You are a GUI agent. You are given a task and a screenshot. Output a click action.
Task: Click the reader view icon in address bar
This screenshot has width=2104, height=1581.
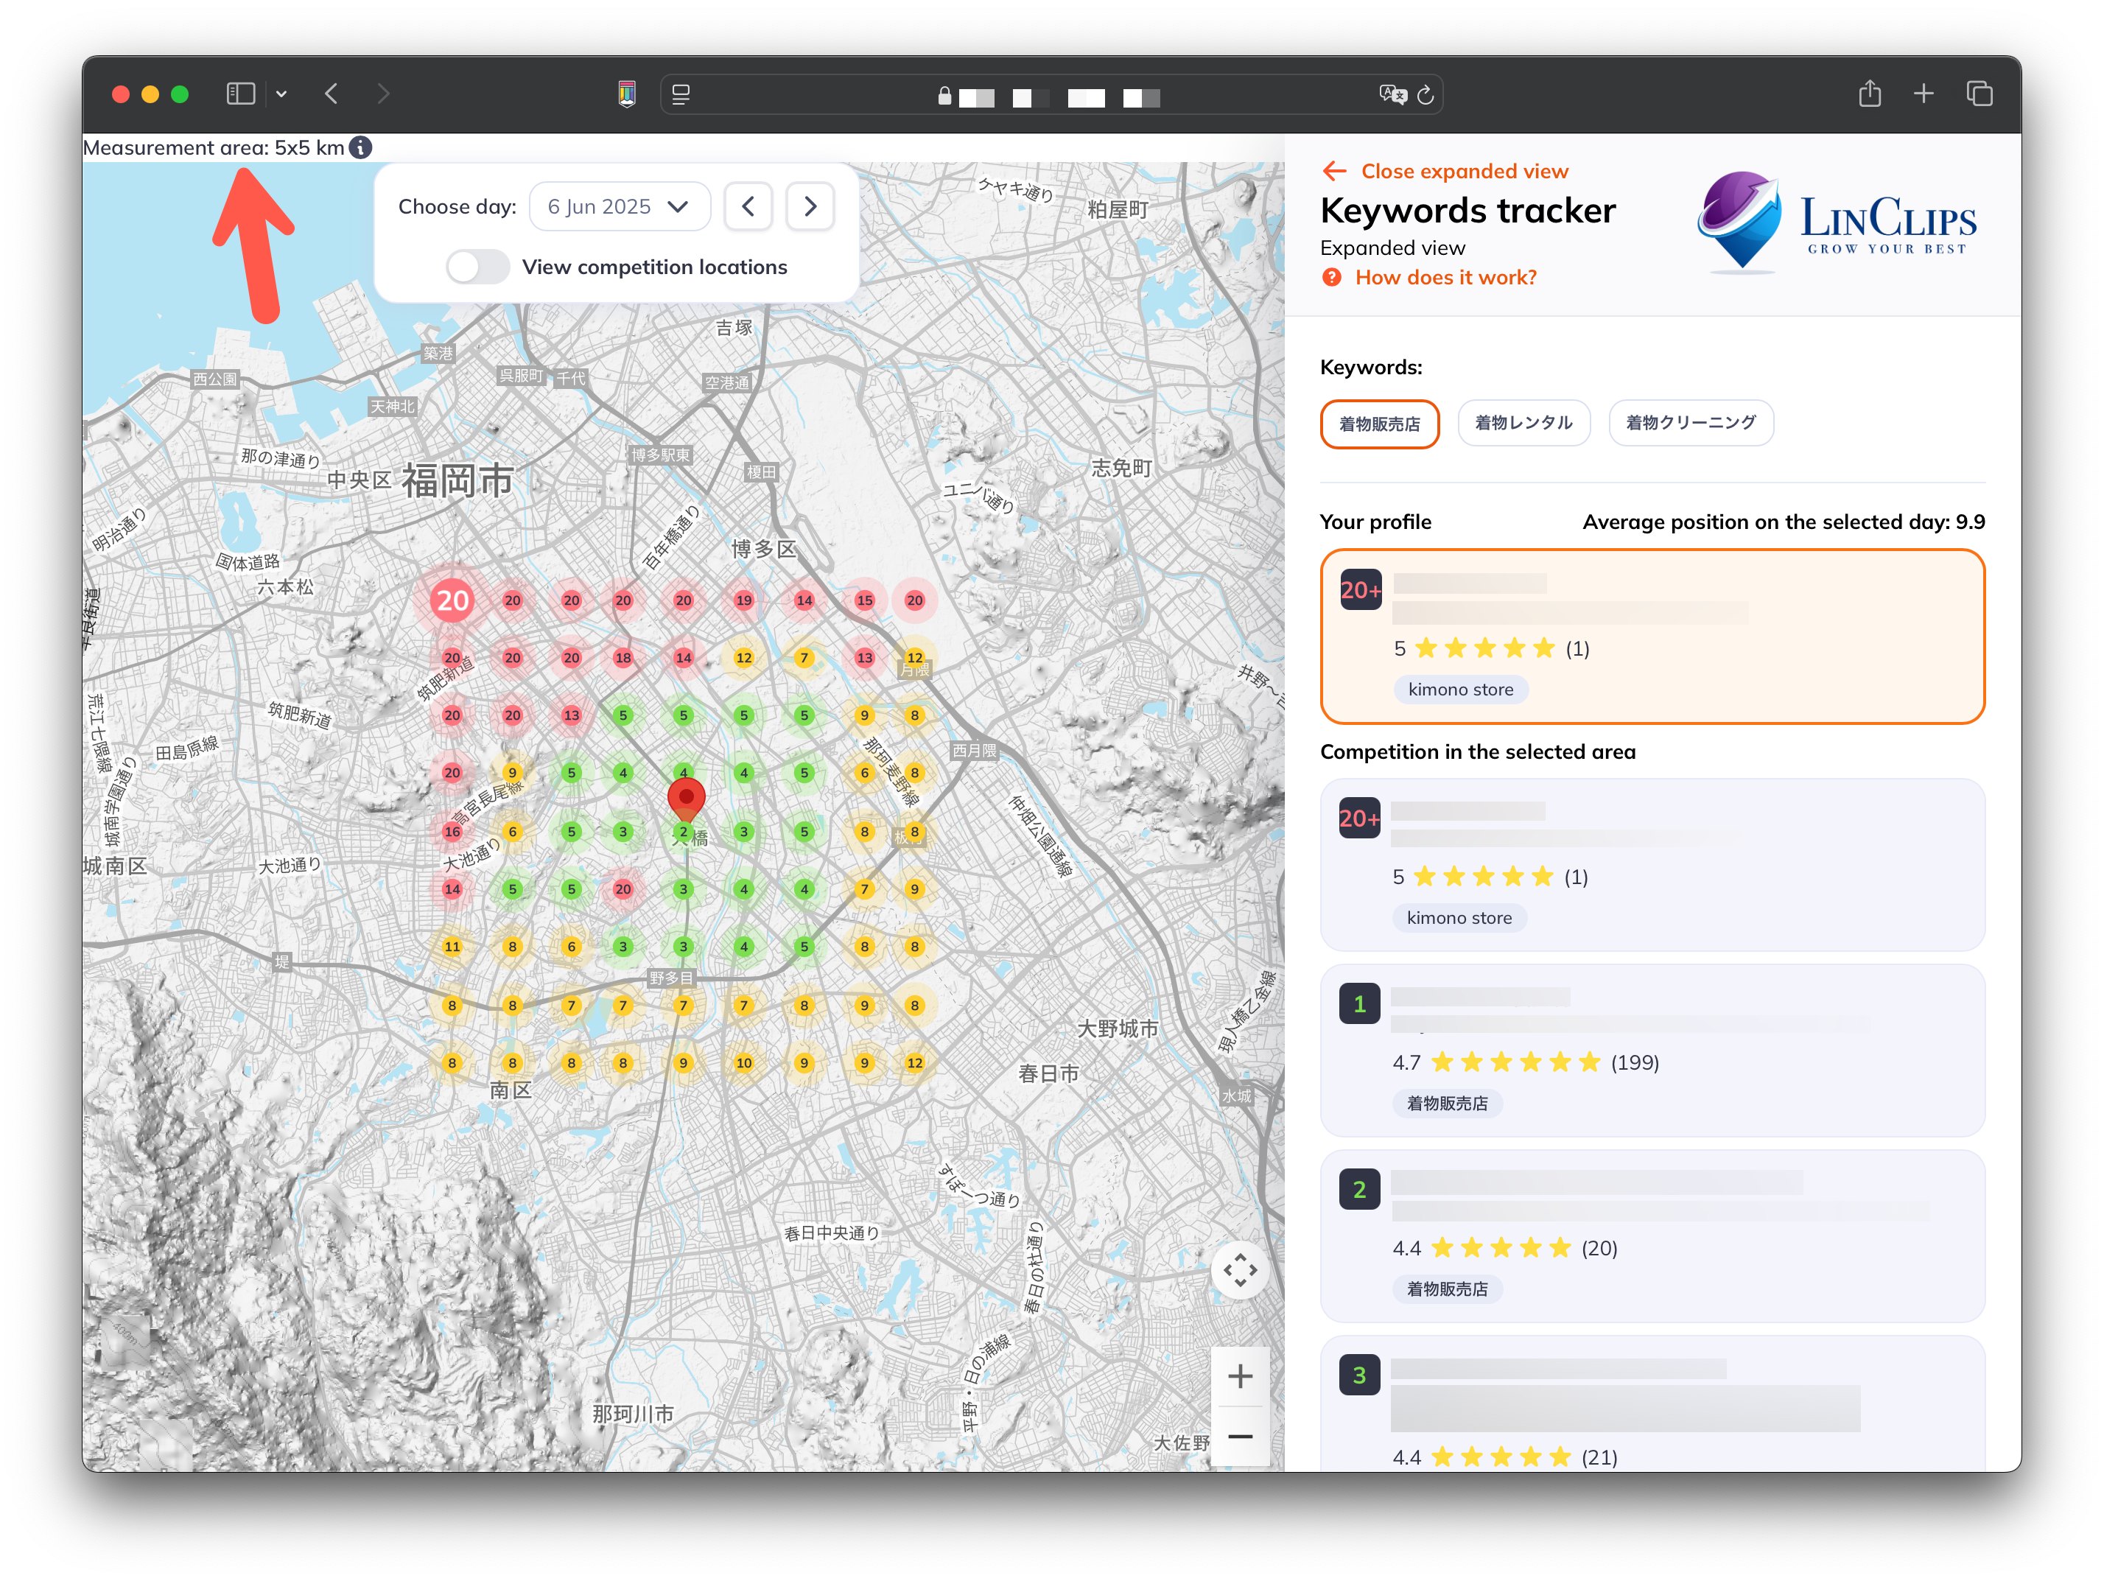click(x=681, y=94)
